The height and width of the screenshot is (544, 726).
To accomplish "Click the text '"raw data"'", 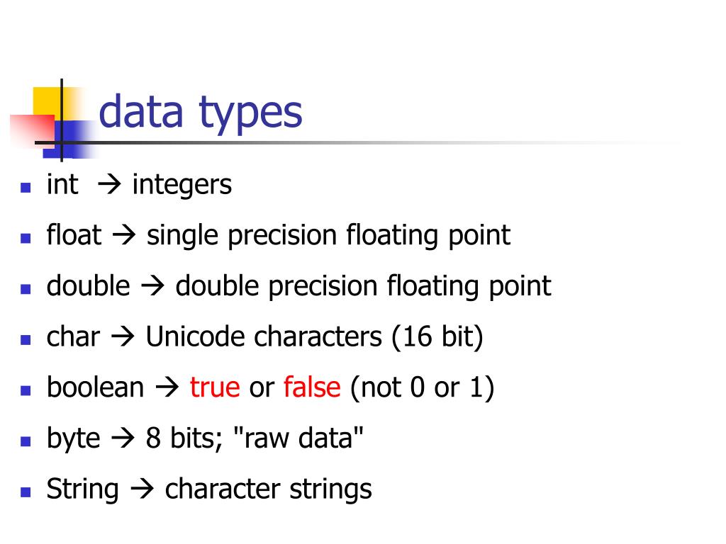I will point(298,438).
